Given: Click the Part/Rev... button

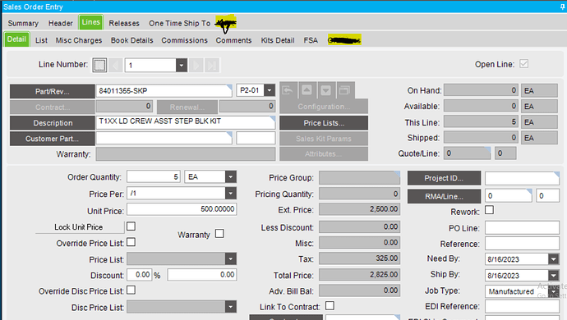Looking at the screenshot, I should (x=53, y=91).
